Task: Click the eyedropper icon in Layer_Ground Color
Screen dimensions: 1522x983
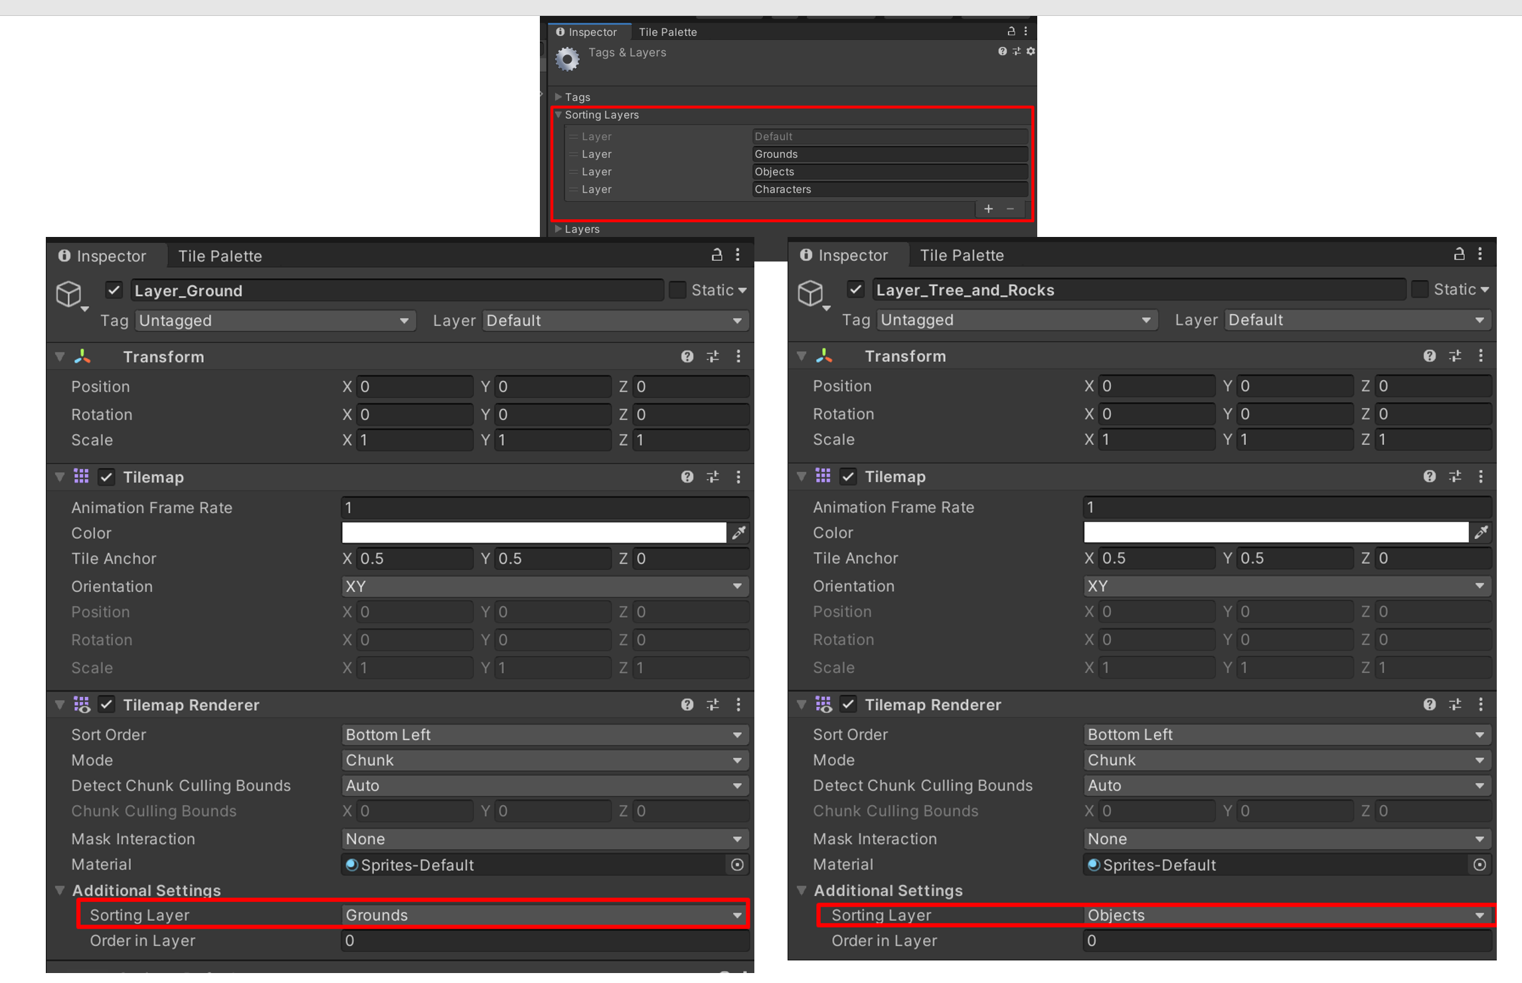Action: click(x=738, y=533)
